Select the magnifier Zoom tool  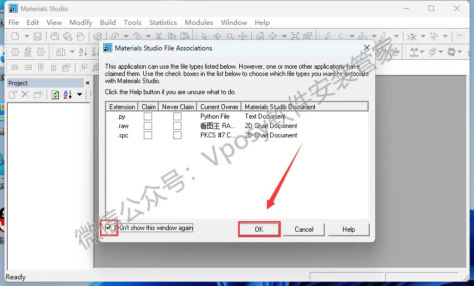tap(230, 37)
